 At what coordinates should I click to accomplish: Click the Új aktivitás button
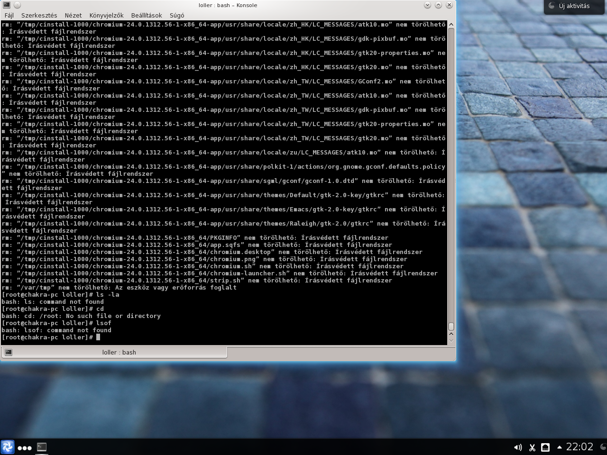click(574, 6)
